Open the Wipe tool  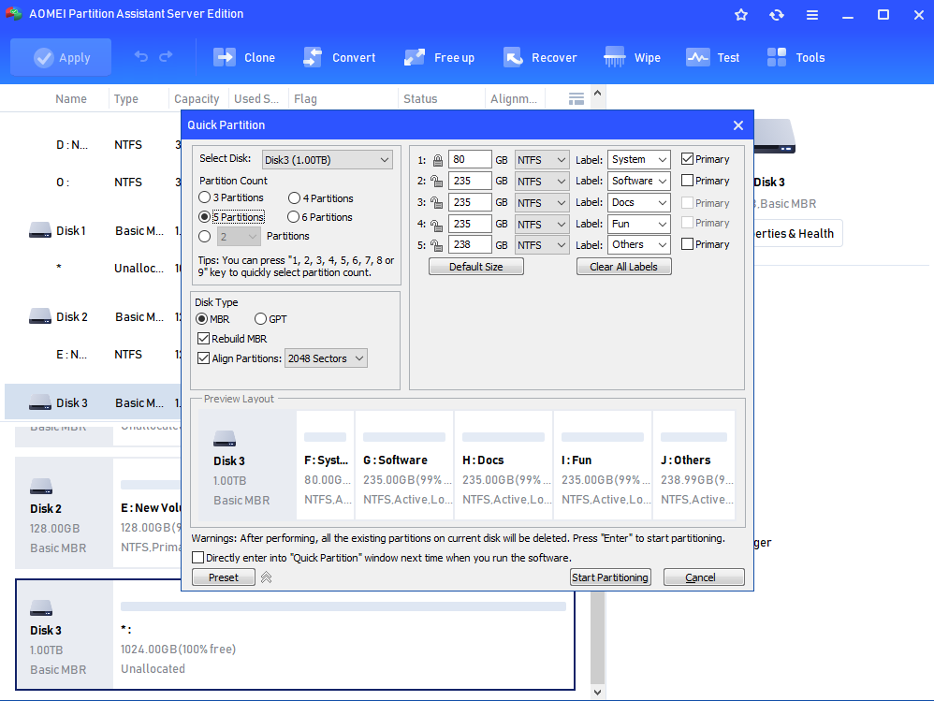[x=632, y=57]
